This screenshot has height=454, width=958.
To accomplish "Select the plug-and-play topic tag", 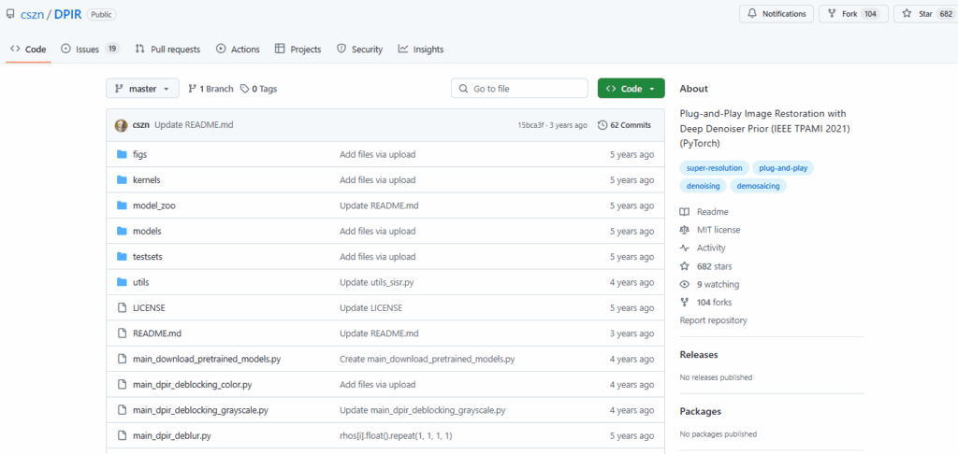I will click(783, 168).
